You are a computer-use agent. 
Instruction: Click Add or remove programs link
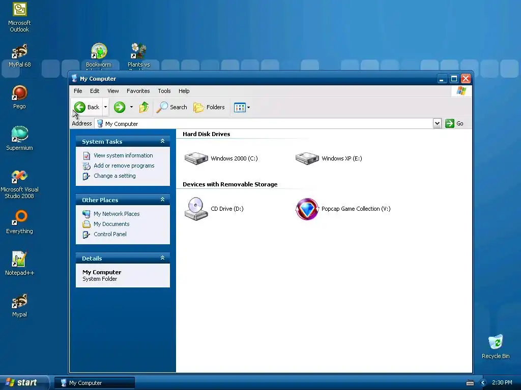[x=124, y=166]
